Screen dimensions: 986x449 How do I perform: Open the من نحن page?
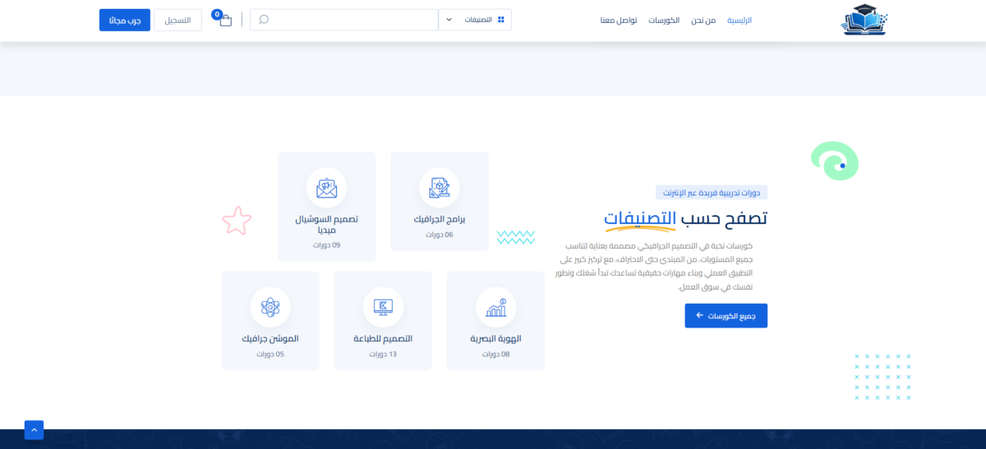(703, 20)
